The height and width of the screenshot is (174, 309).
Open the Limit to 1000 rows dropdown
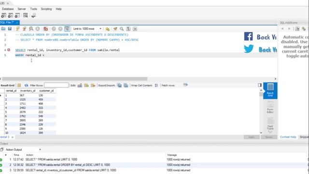pos(87,29)
